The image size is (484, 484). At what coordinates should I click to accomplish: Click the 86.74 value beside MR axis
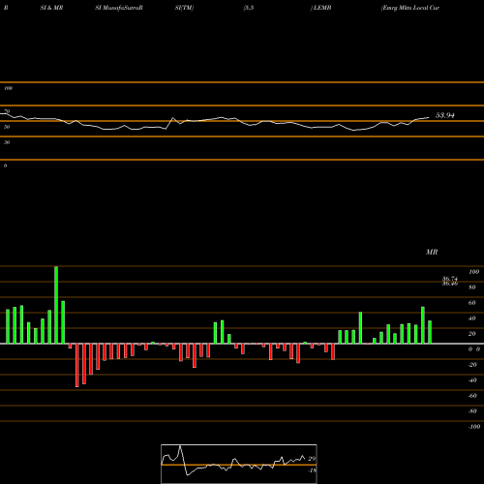(x=450, y=278)
